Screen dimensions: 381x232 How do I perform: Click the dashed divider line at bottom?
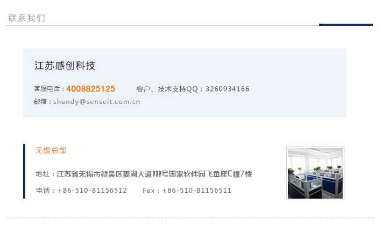click(189, 217)
